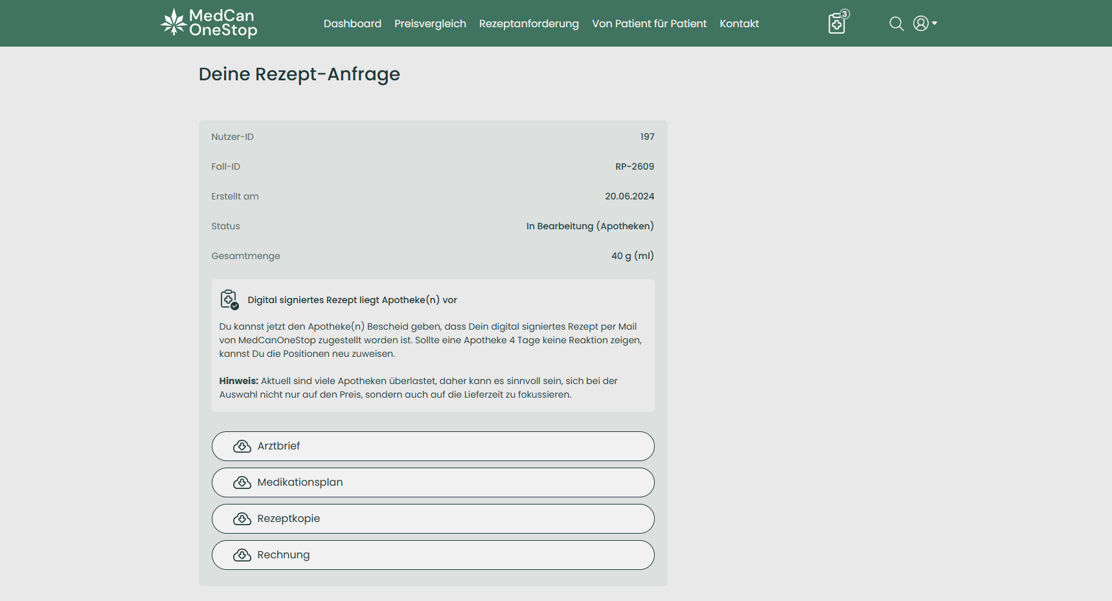This screenshot has width=1112, height=601.
Task: Click the creation date 20.06.2024
Action: point(629,196)
